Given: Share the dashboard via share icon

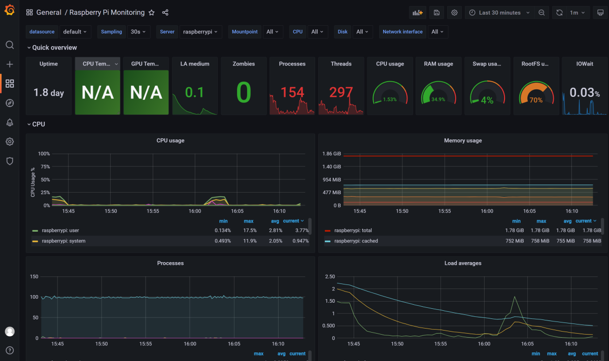Looking at the screenshot, I should [x=165, y=12].
